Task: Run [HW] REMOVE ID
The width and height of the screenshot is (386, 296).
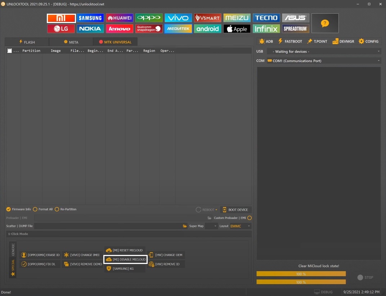Action: (x=166, y=264)
